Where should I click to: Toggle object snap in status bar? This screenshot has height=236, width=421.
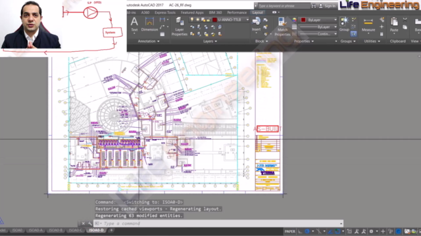tap(337, 231)
